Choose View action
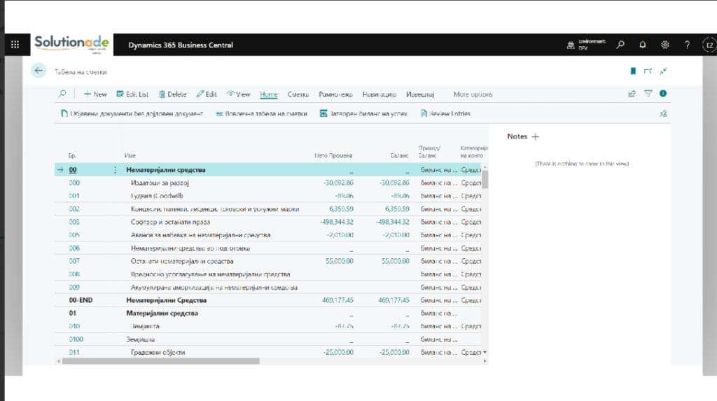Screen dimensions: 717x401 tap(239, 94)
